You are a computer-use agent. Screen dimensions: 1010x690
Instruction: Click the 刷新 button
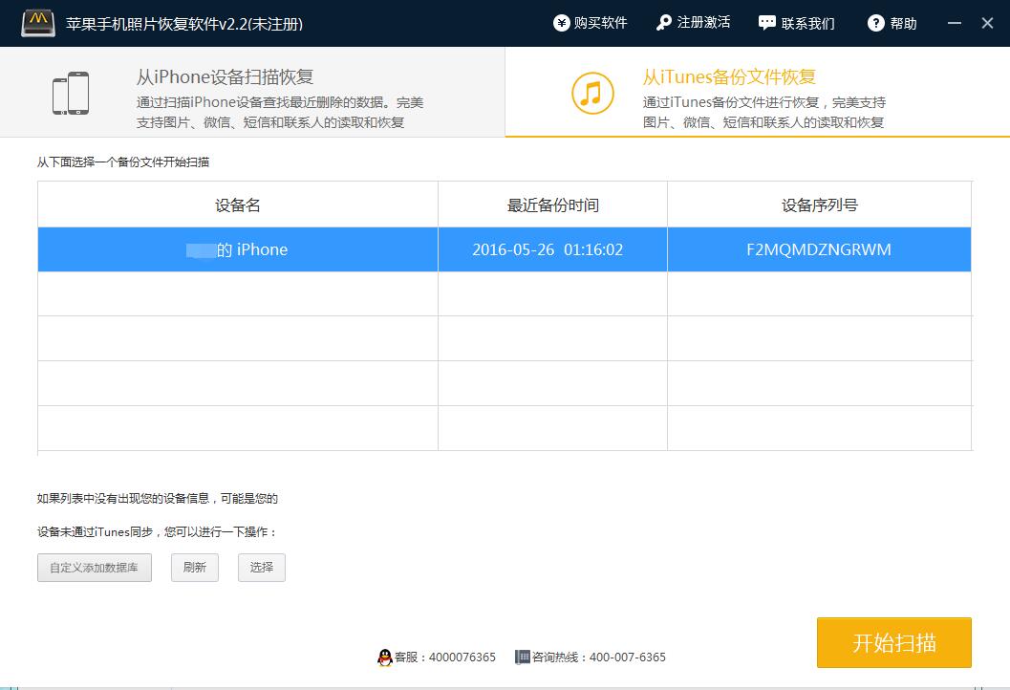pyautogui.click(x=195, y=568)
